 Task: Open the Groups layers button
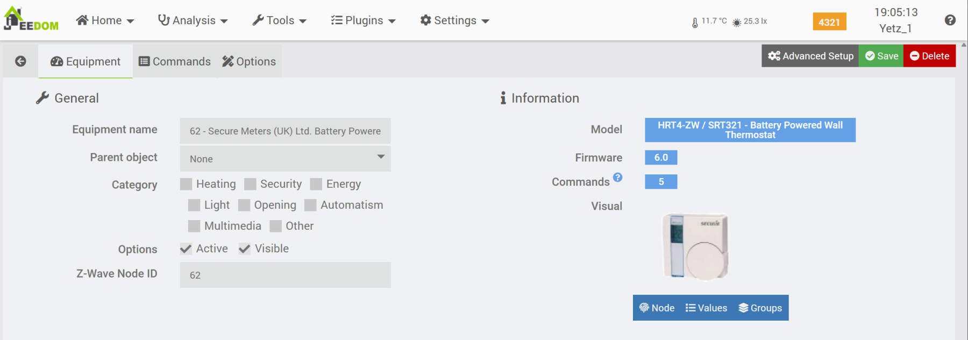pos(760,308)
